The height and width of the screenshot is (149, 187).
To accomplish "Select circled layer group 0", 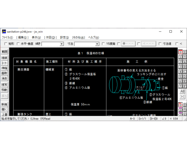I will [180, 105].
